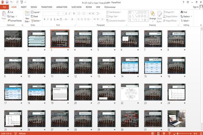Click the zoom in plus button
Screen dimensions: 203x135
point(191,133)
